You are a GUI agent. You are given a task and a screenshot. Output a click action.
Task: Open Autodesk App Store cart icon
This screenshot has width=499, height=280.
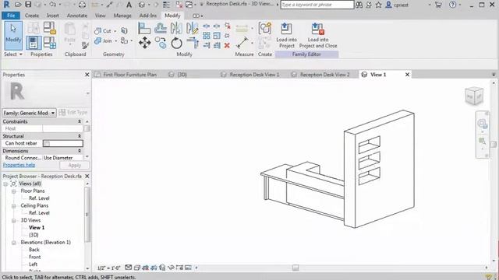point(438,5)
